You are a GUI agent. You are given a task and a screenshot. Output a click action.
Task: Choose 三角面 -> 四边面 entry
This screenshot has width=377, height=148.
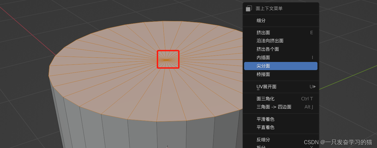tap(281, 107)
